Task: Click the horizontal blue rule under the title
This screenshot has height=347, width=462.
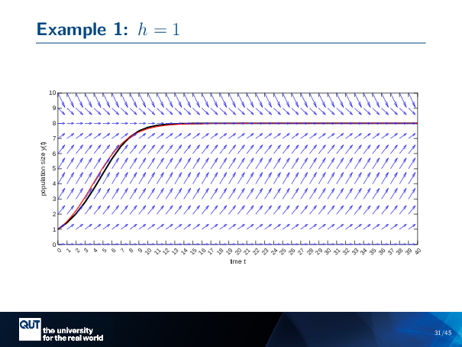Action: (231, 44)
